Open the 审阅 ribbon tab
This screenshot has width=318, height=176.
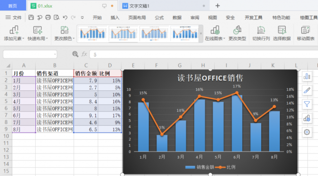(x=195, y=18)
